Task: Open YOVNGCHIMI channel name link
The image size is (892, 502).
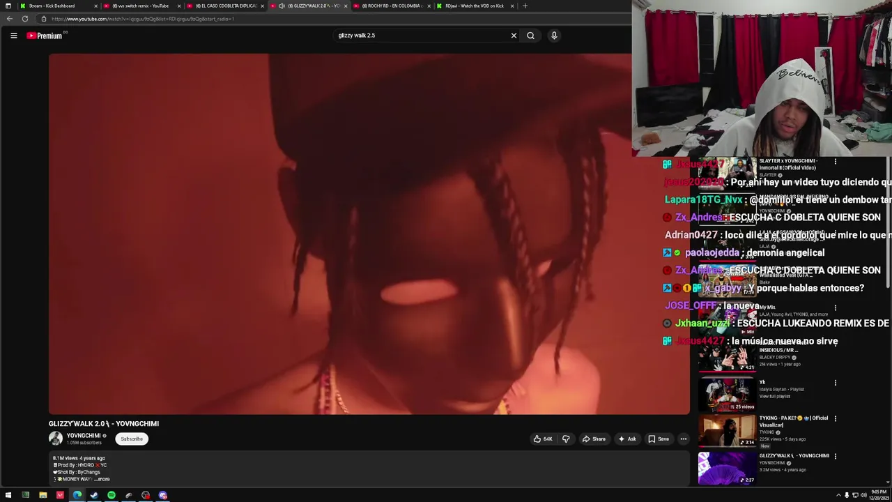Action: (x=84, y=436)
